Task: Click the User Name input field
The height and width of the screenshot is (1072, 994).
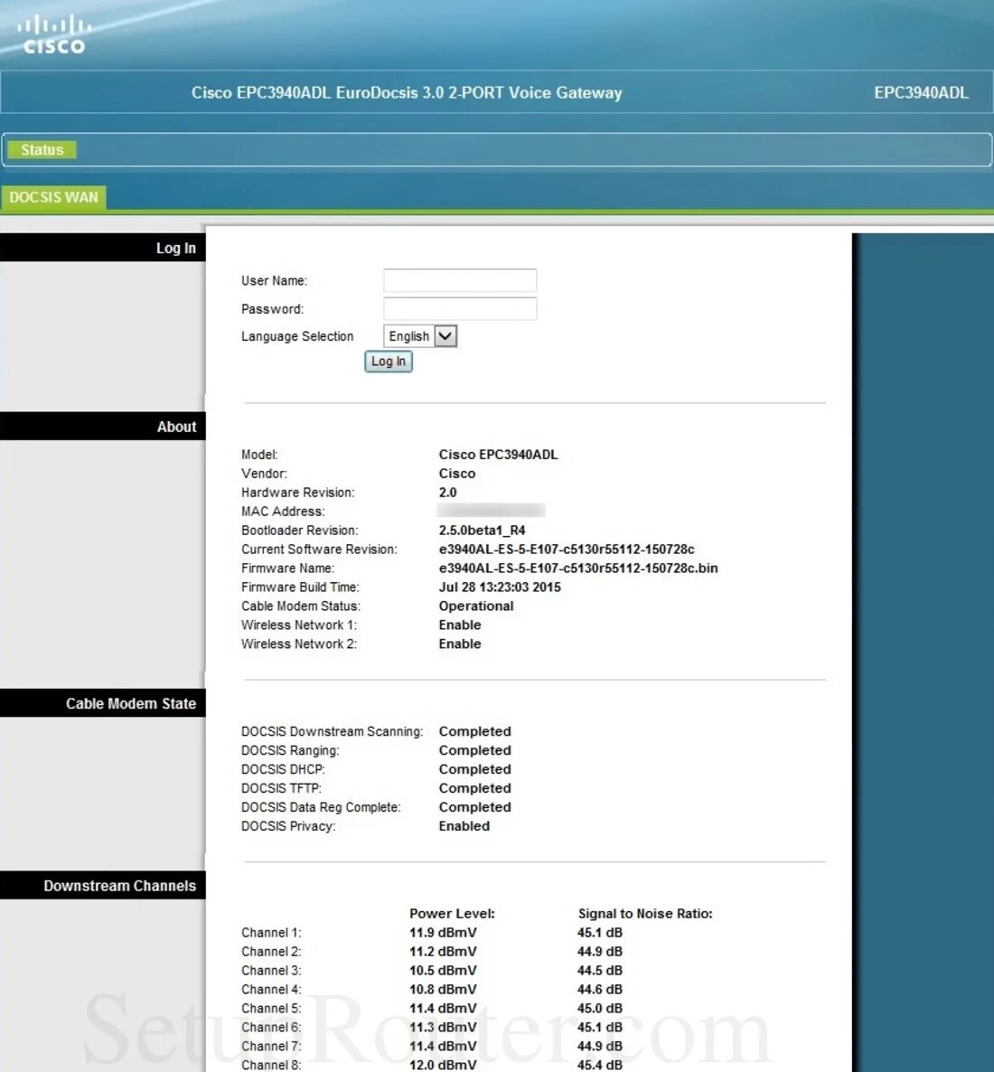Action: [x=459, y=280]
